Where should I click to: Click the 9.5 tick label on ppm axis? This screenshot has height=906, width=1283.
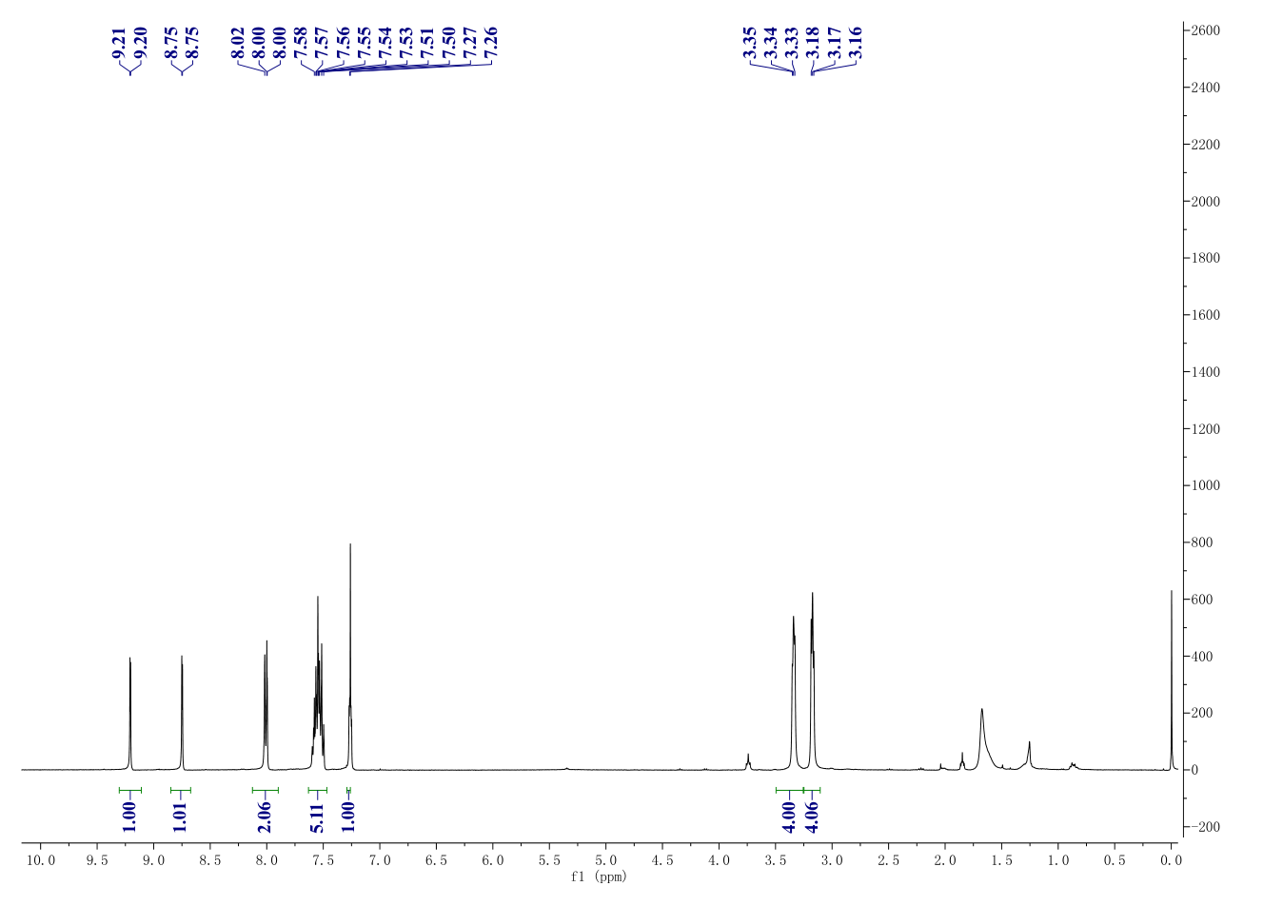97,859
